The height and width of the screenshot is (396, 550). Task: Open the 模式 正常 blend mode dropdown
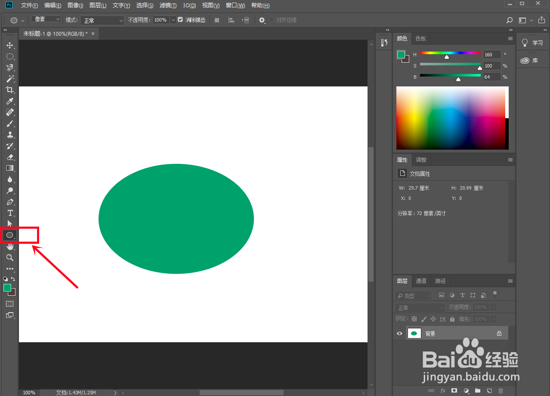coord(102,20)
